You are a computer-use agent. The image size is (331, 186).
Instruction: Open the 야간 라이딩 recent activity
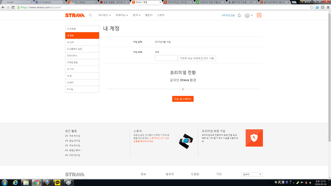(75, 155)
